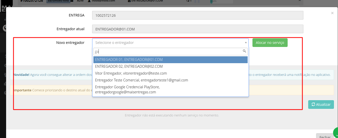Click the ENTREGA label
This screenshot has width=338, height=138.
point(77,15)
